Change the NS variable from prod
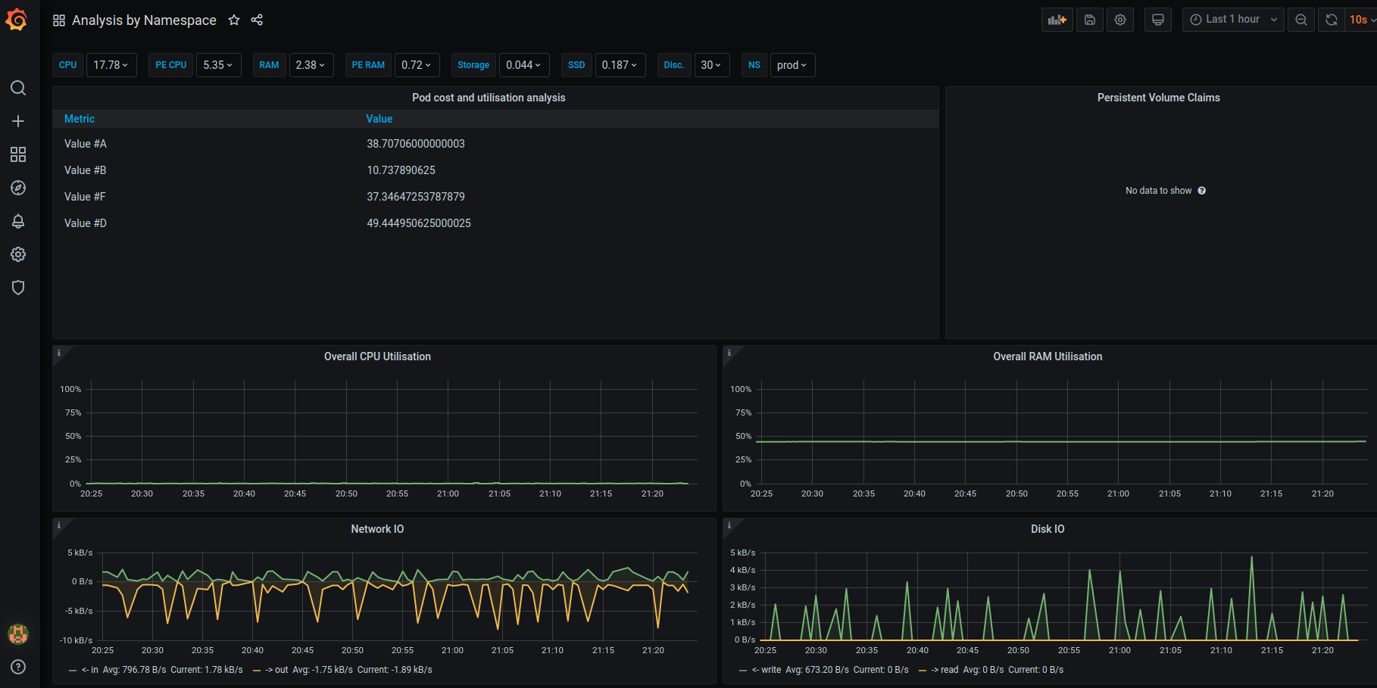This screenshot has width=1377, height=688. point(792,65)
